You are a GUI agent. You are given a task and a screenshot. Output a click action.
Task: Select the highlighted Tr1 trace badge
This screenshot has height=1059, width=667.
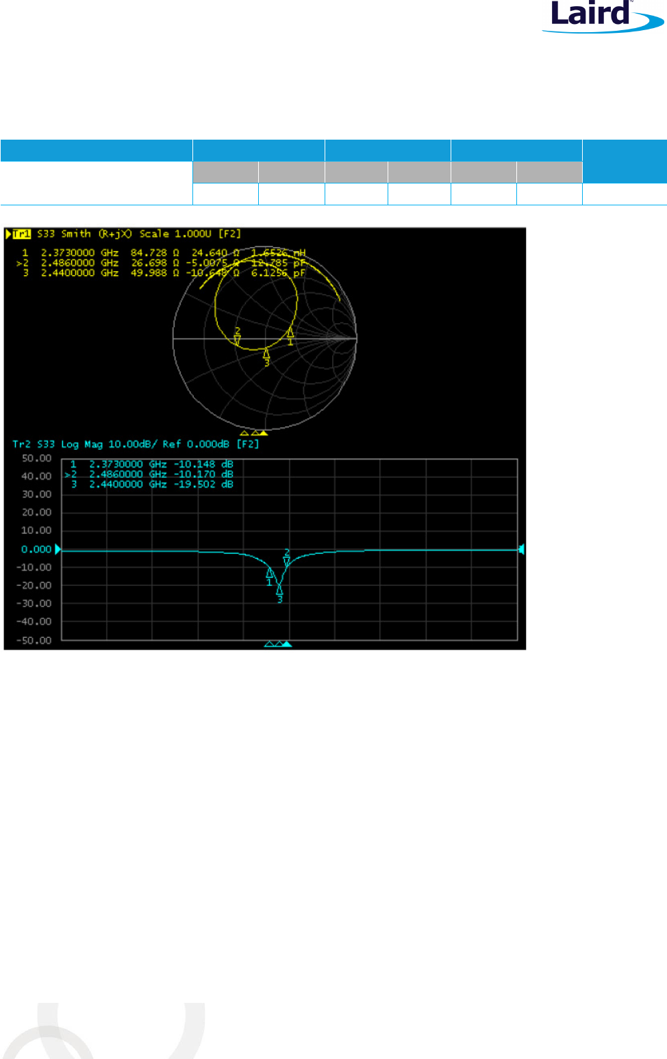coord(22,234)
